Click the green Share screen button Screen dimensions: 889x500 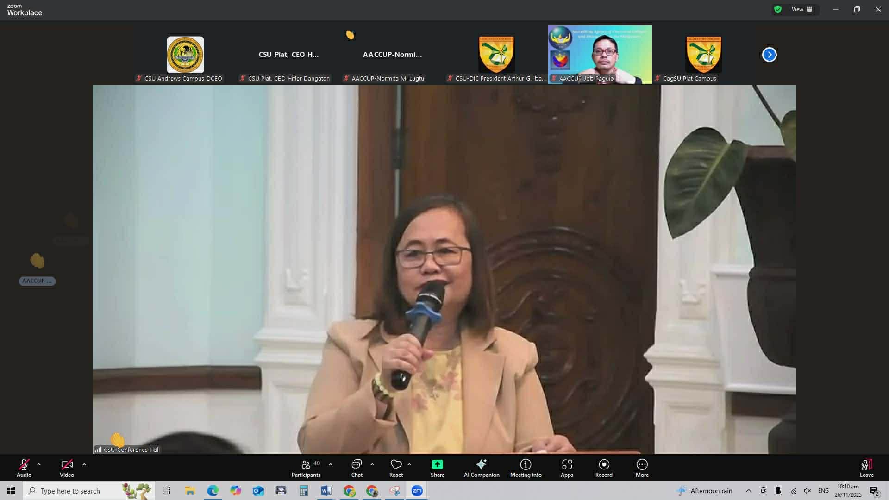(x=437, y=468)
